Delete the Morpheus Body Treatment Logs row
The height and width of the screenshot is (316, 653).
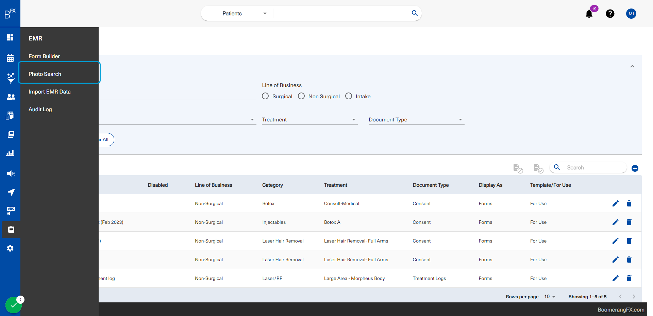(629, 278)
